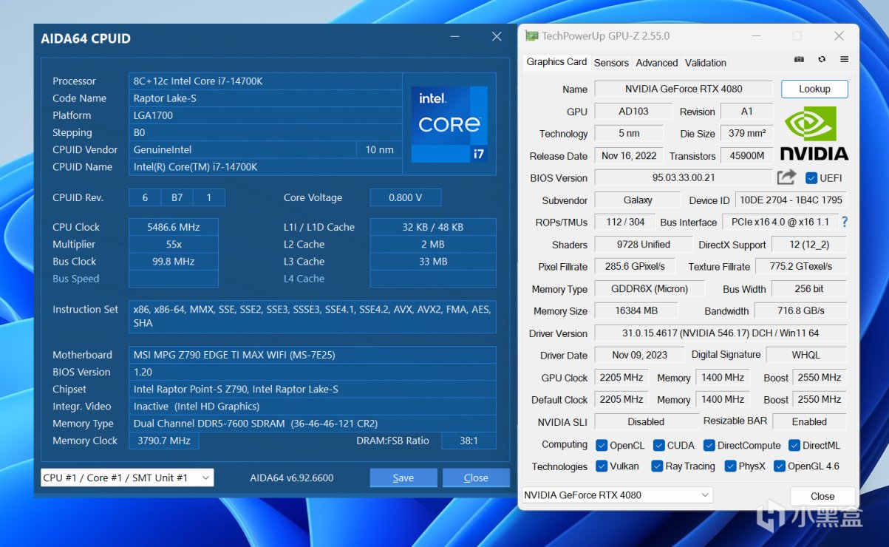Click the GPU-Z title bar app icon
The image size is (889, 547).
pos(531,36)
